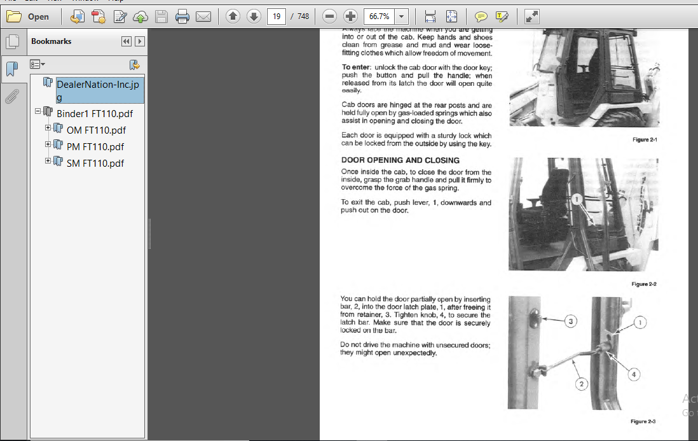Toggle read mode expand icon

[x=531, y=17]
